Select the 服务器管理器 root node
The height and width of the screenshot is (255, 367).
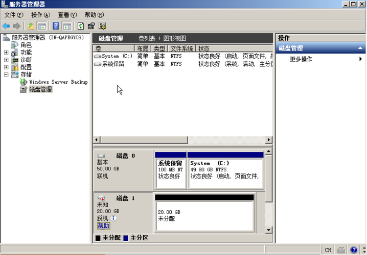click(x=48, y=37)
